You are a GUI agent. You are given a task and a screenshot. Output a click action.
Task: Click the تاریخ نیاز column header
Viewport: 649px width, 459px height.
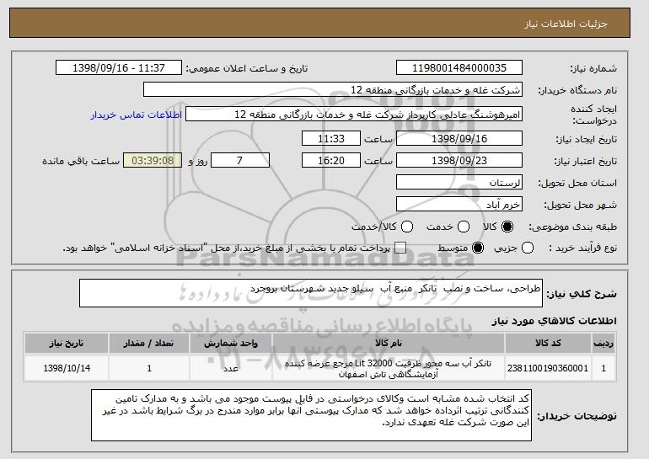click(67, 344)
